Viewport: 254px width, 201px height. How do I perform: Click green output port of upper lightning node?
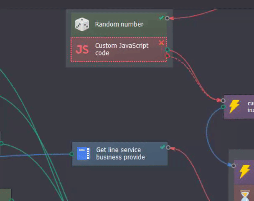[x=223, y=107]
